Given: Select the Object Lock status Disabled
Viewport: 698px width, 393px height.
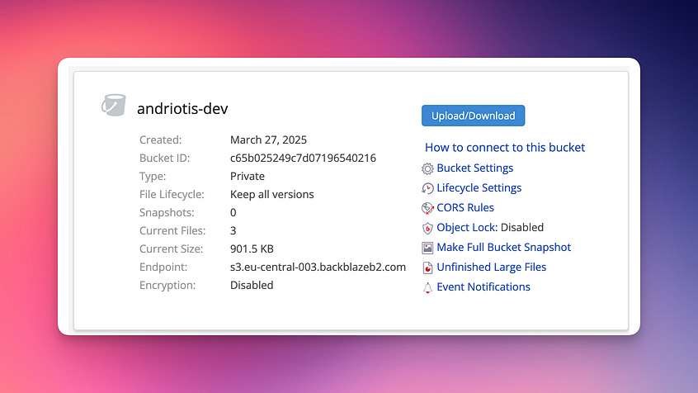Looking at the screenshot, I should [x=522, y=227].
